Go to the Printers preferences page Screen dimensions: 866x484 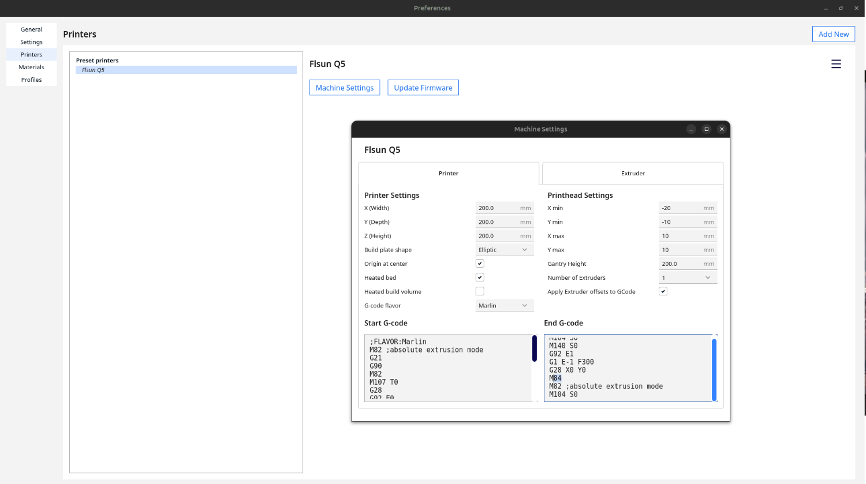(31, 55)
